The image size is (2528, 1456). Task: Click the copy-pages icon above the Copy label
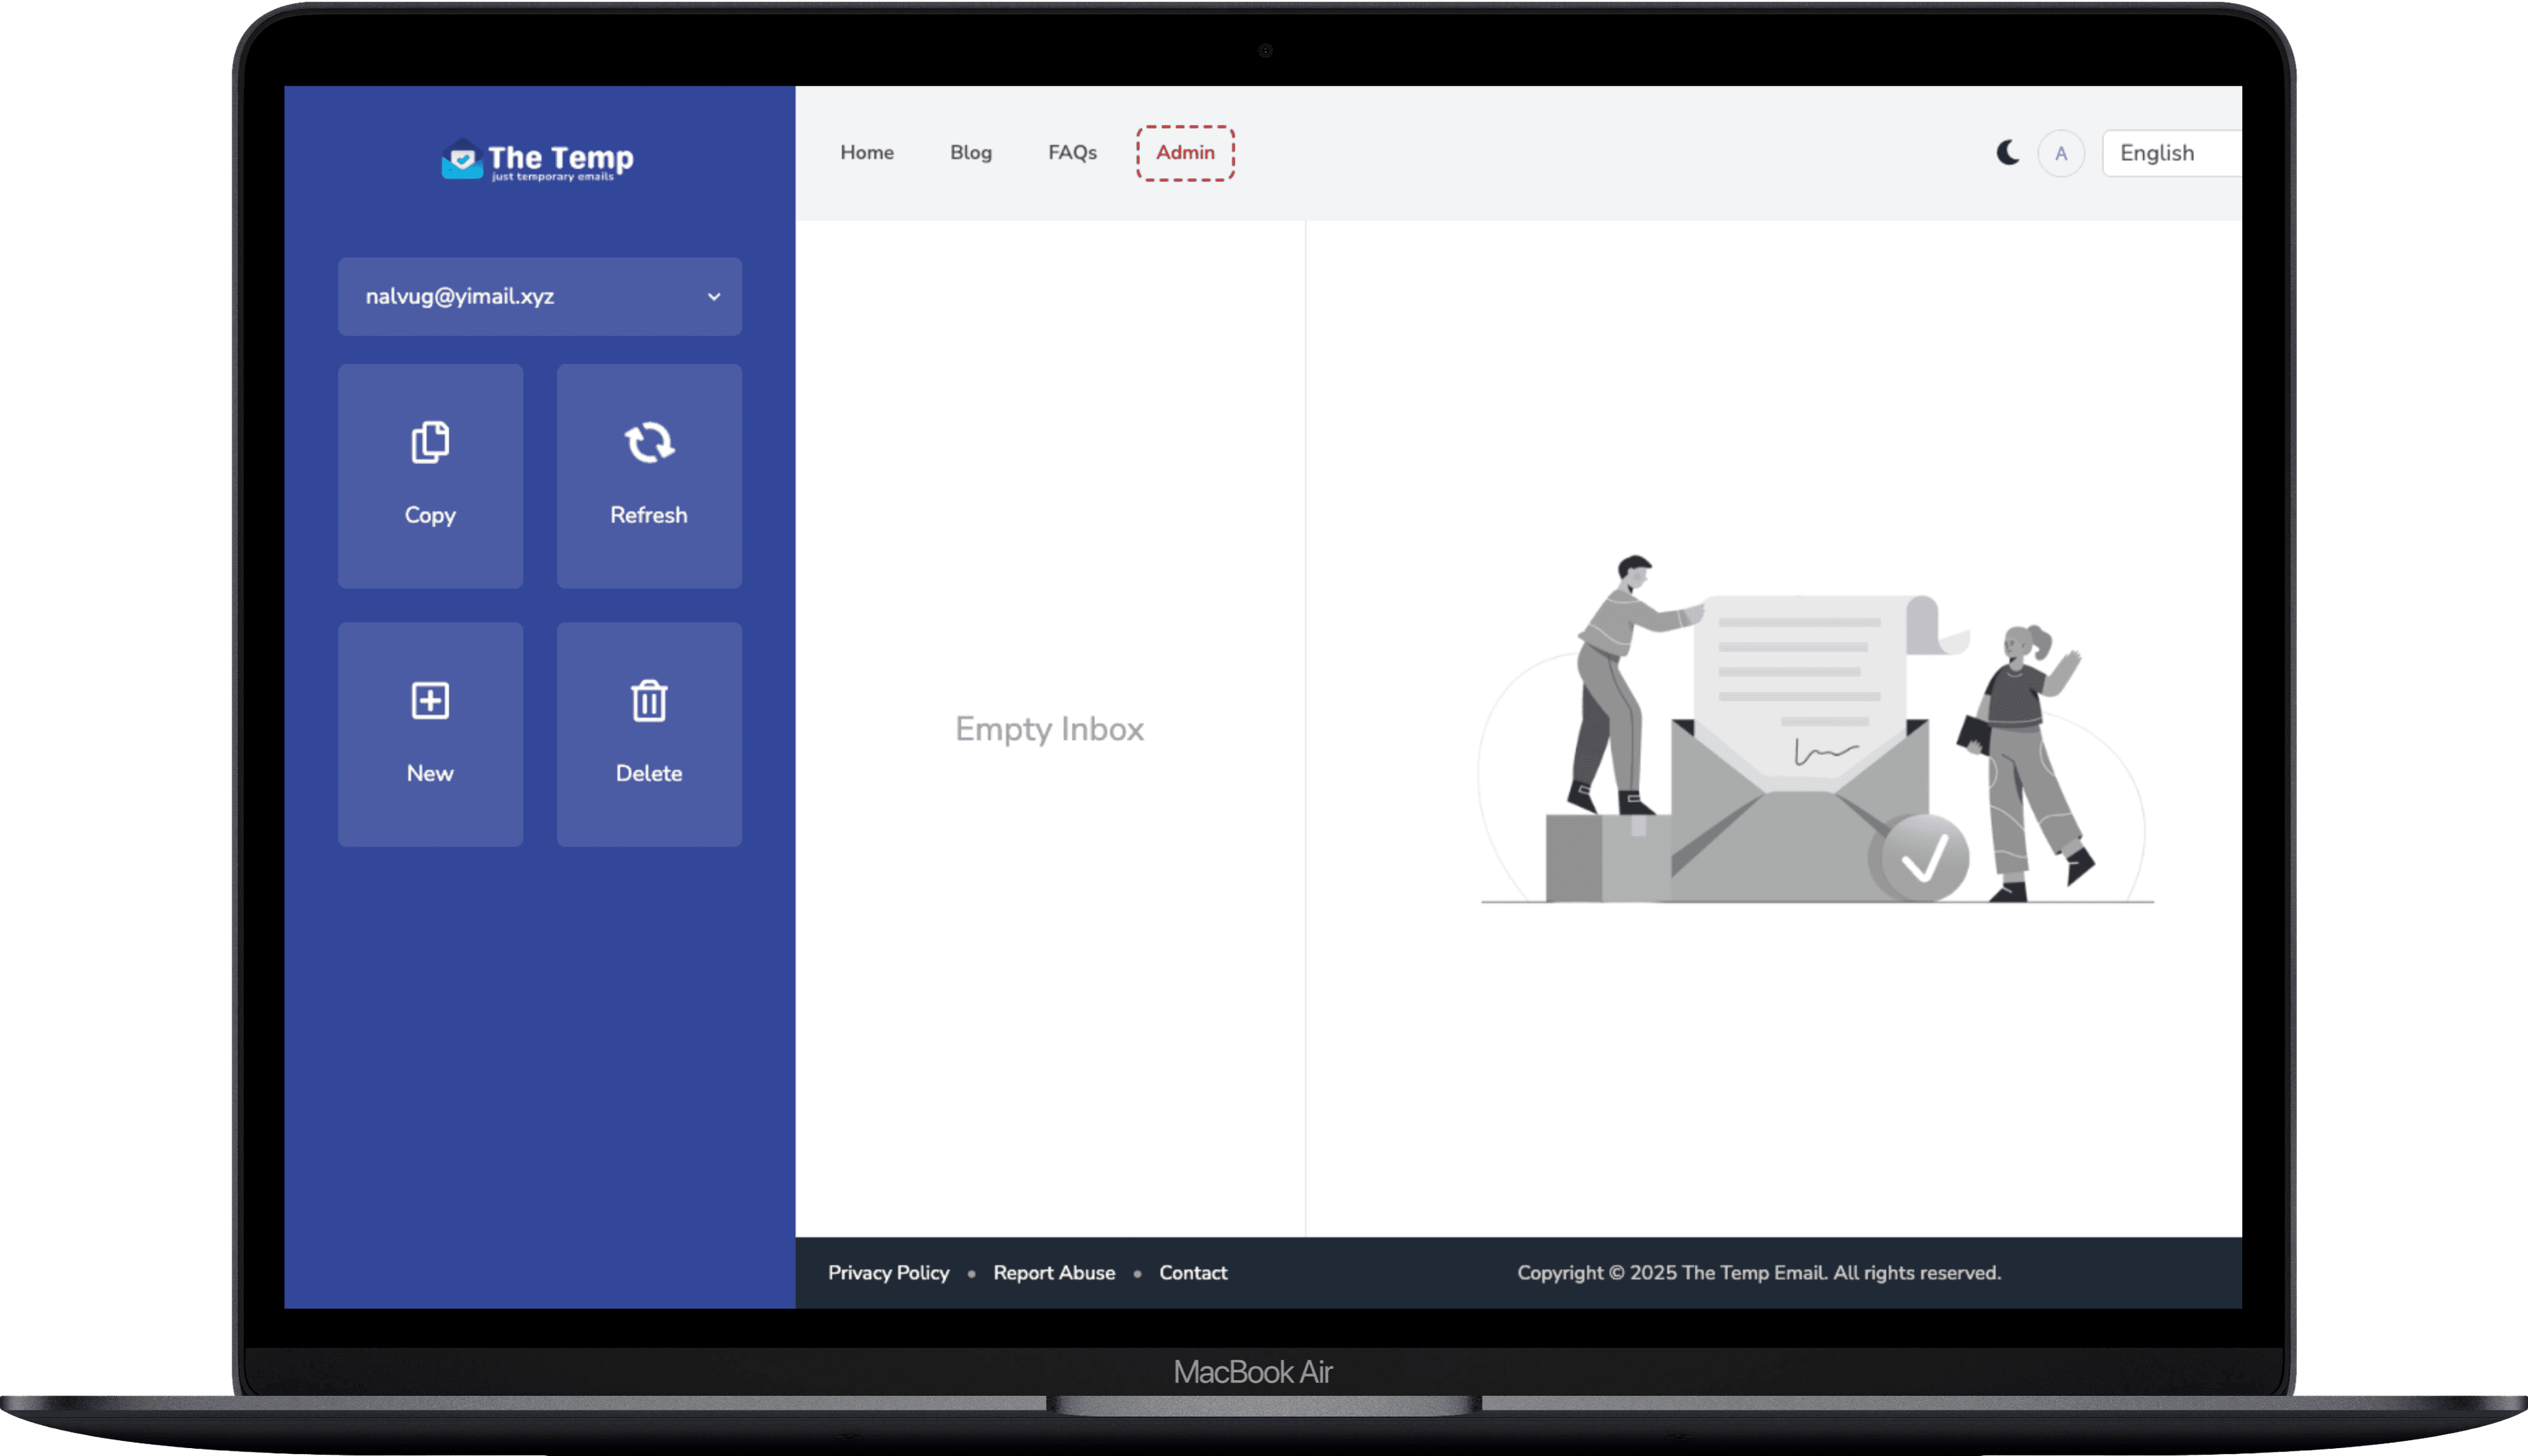click(x=430, y=443)
